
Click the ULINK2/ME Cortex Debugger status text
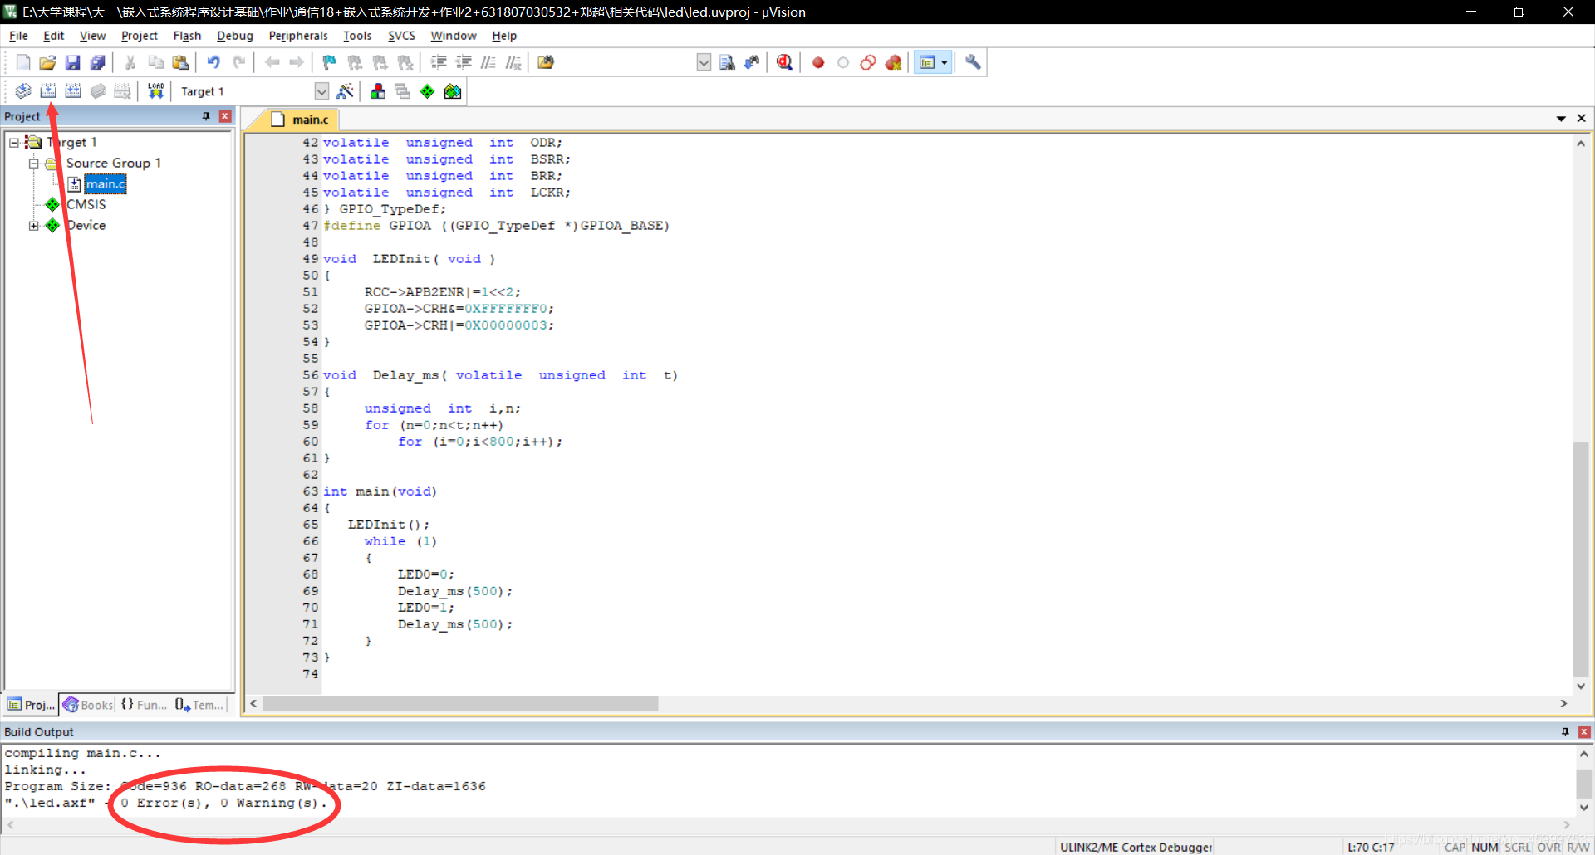coord(1136,848)
